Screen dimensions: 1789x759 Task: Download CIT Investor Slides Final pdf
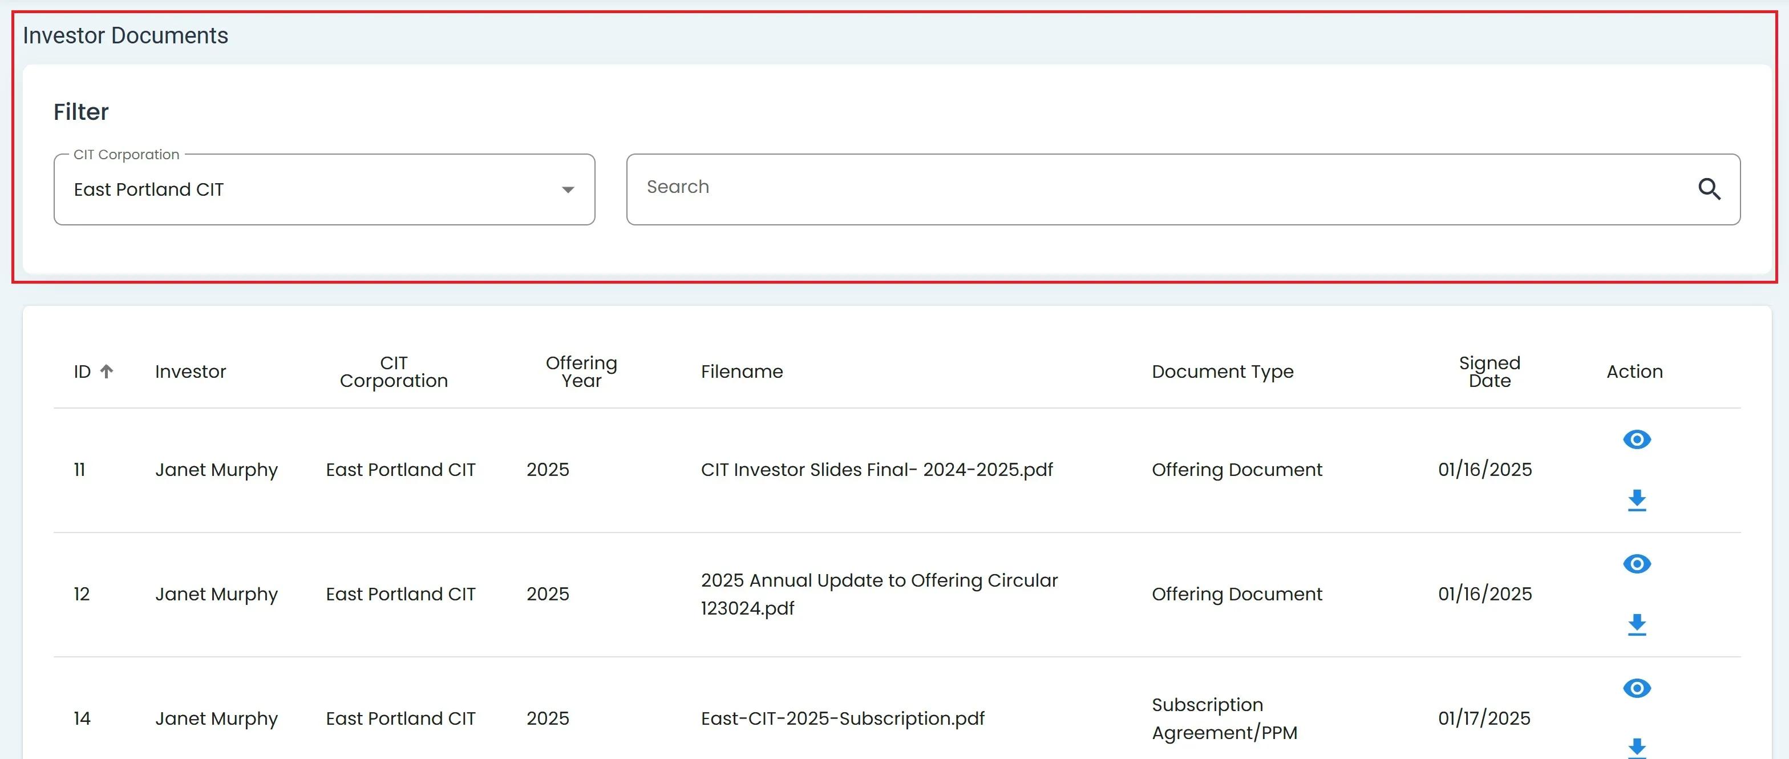(x=1636, y=500)
